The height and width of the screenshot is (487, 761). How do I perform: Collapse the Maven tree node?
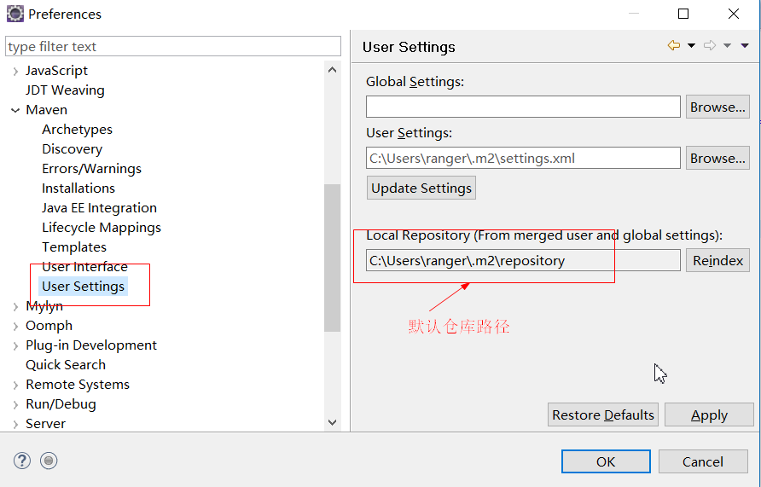tap(15, 111)
